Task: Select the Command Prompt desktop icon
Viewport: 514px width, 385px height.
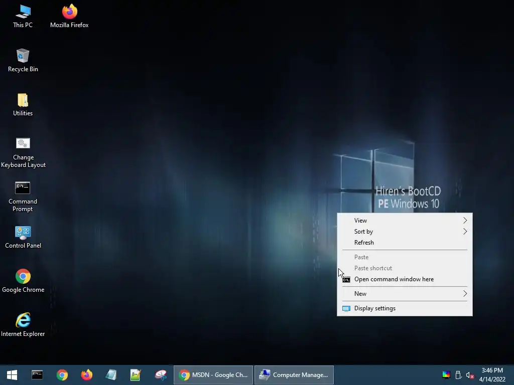Action: (x=23, y=197)
